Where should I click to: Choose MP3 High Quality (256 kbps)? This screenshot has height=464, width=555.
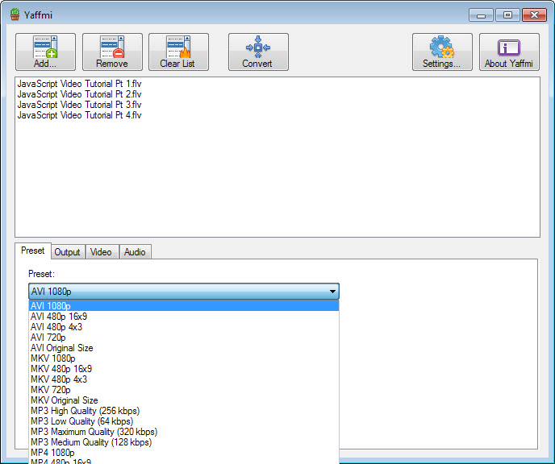(184, 411)
